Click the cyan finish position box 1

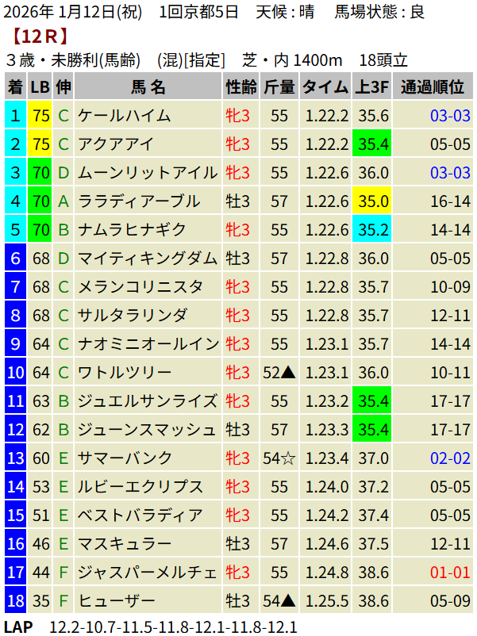click(x=15, y=116)
